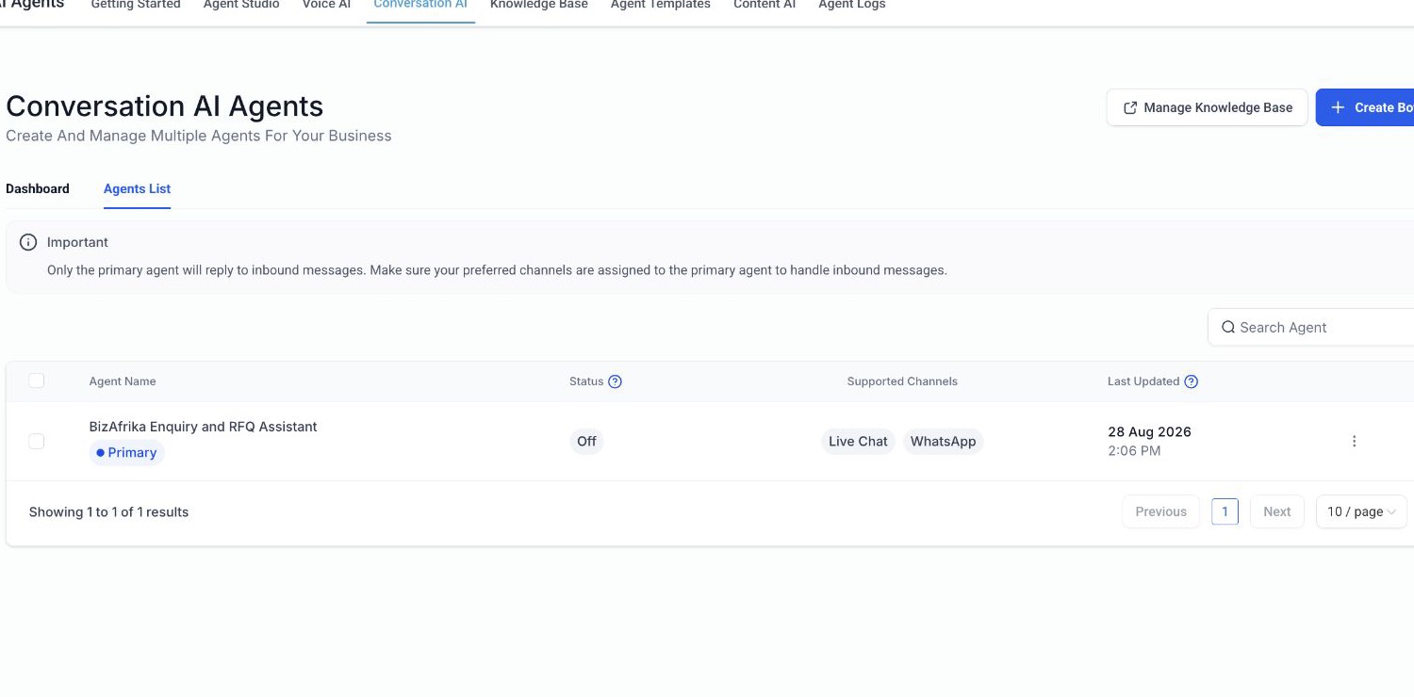Go to Voice AI tab
Viewport: 1414px width, 697px height.
326,5
